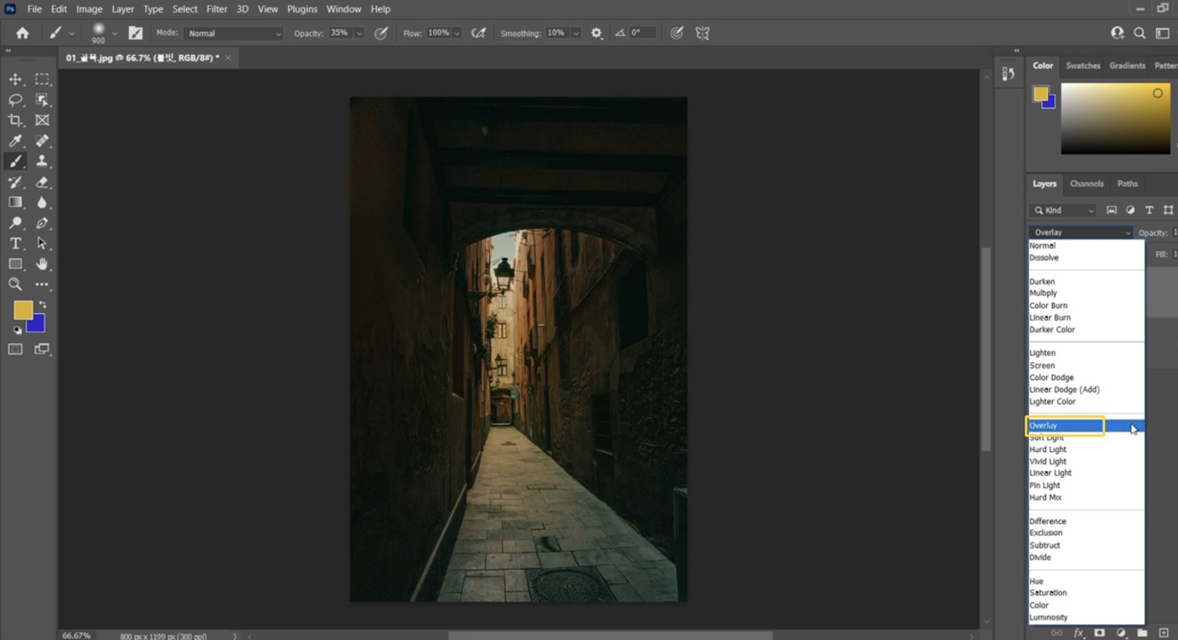The width and height of the screenshot is (1178, 640).
Task: Choose the Eraser tool
Action: (x=42, y=182)
